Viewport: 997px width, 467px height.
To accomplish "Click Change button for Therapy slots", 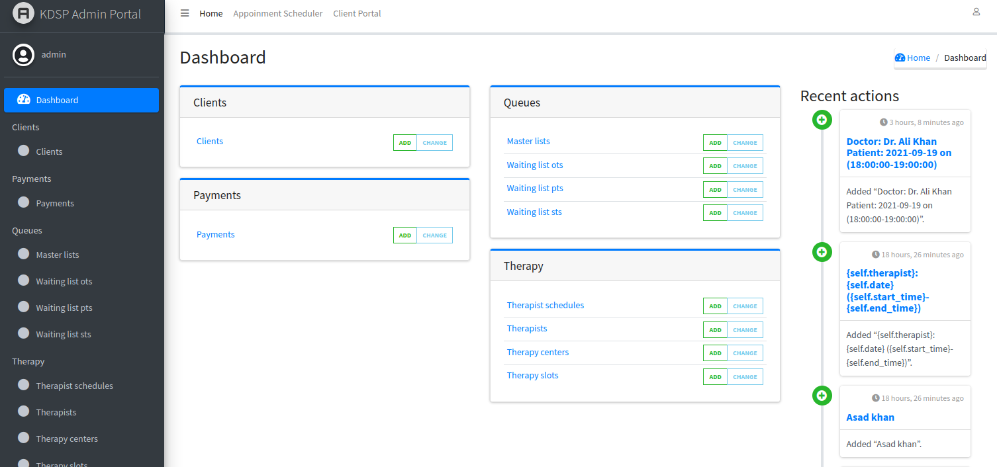I will point(745,377).
